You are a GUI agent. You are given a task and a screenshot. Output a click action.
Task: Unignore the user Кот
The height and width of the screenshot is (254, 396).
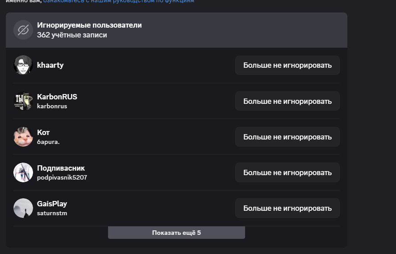287,137
